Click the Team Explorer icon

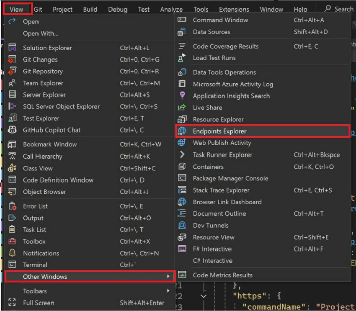[x=12, y=83]
